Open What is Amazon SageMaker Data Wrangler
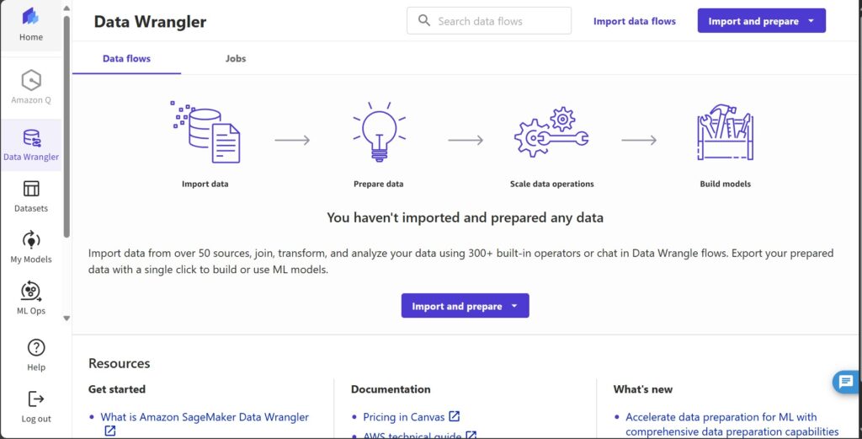The image size is (862, 439). (205, 417)
